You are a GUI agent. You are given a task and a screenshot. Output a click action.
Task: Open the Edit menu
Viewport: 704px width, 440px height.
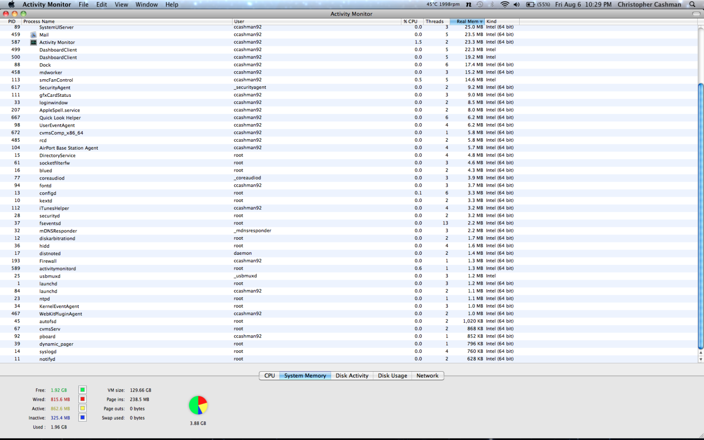tap(102, 4)
